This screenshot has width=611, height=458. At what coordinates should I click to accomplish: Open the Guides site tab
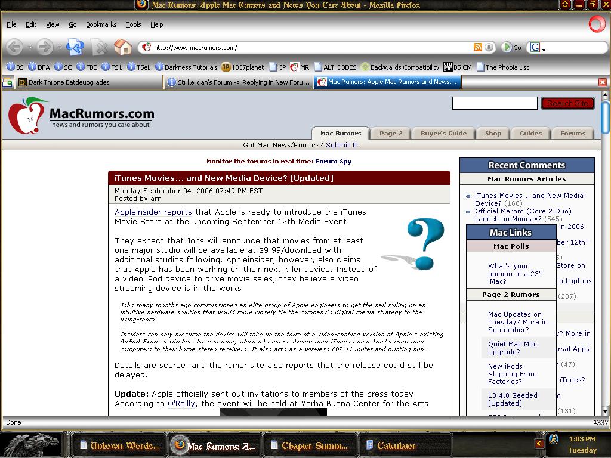530,133
